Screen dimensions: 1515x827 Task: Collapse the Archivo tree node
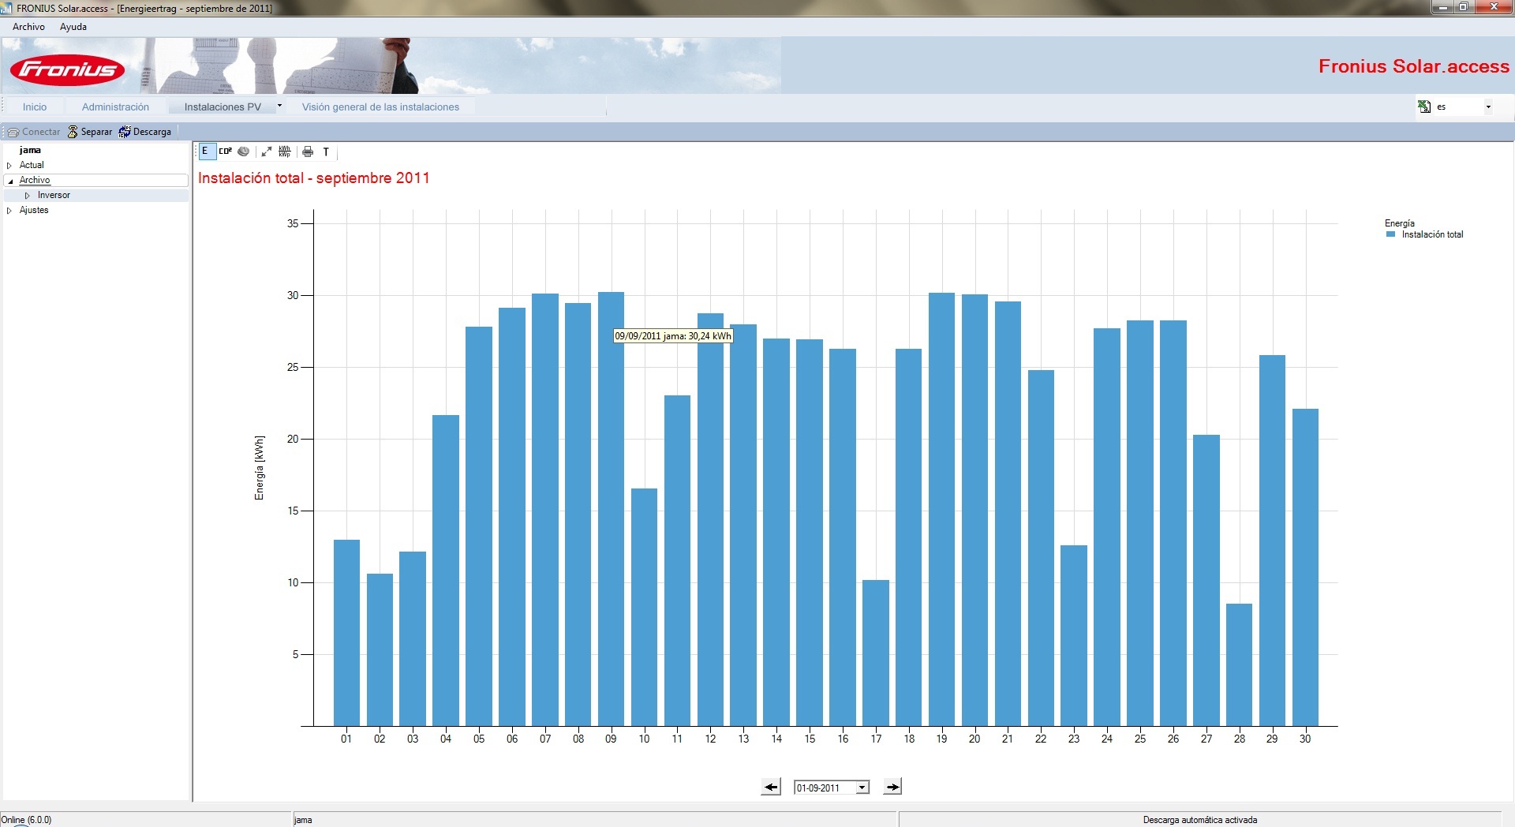(10, 181)
